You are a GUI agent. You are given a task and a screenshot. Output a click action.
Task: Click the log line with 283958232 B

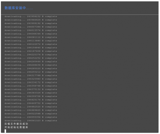[x=31, y=16]
